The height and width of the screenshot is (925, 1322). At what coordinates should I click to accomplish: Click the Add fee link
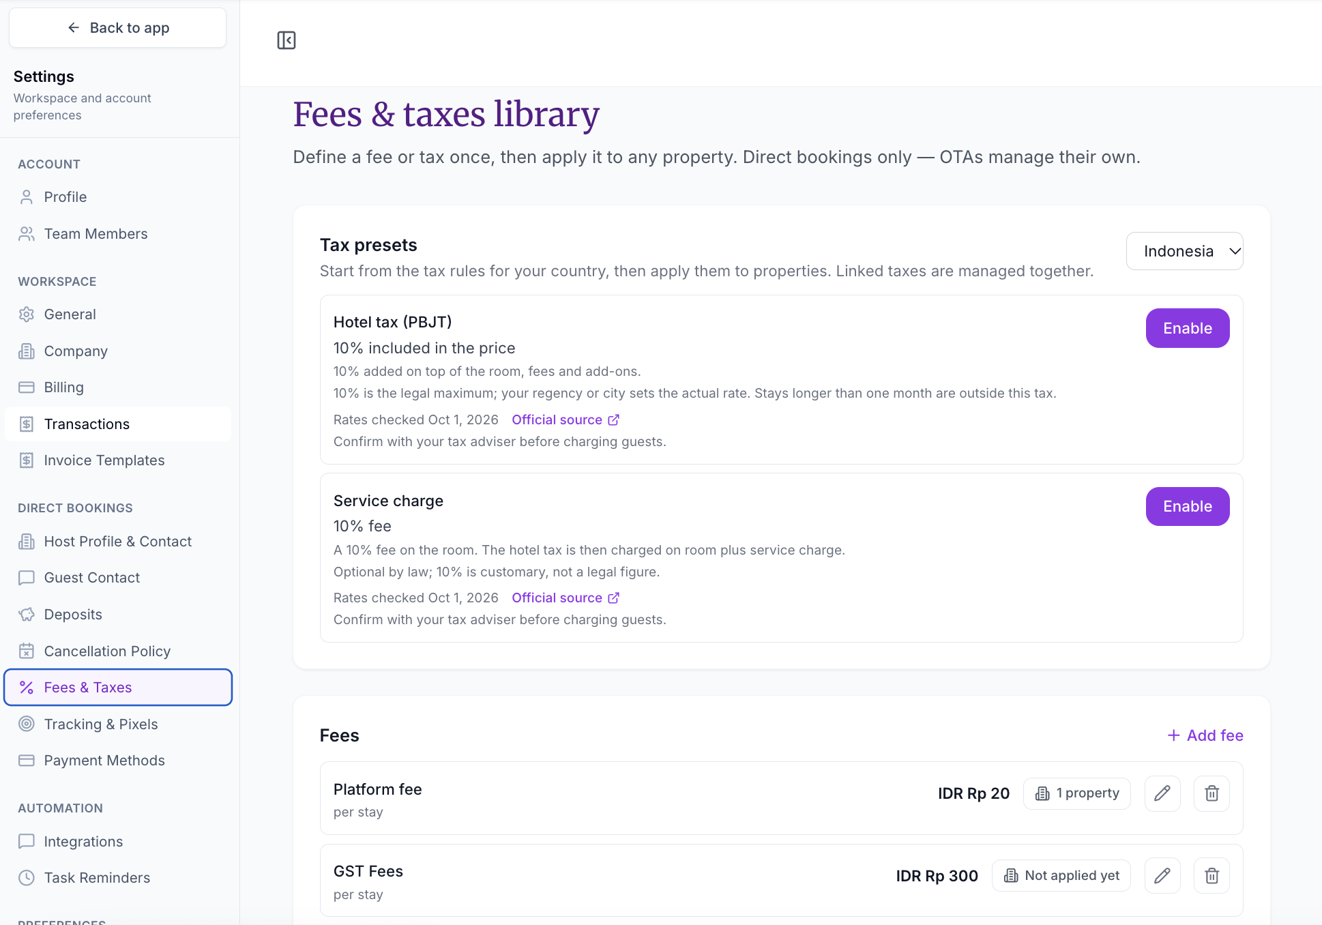tap(1205, 735)
